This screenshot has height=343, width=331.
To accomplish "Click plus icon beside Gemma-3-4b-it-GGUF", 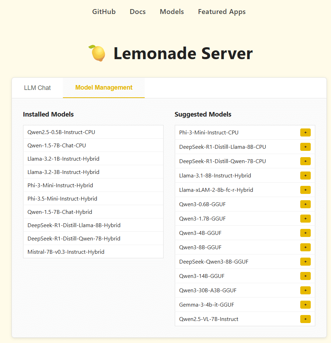I will 305,304.
